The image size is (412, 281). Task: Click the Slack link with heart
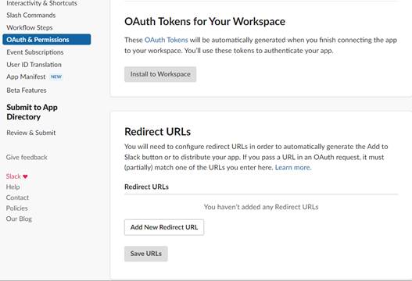click(x=17, y=176)
